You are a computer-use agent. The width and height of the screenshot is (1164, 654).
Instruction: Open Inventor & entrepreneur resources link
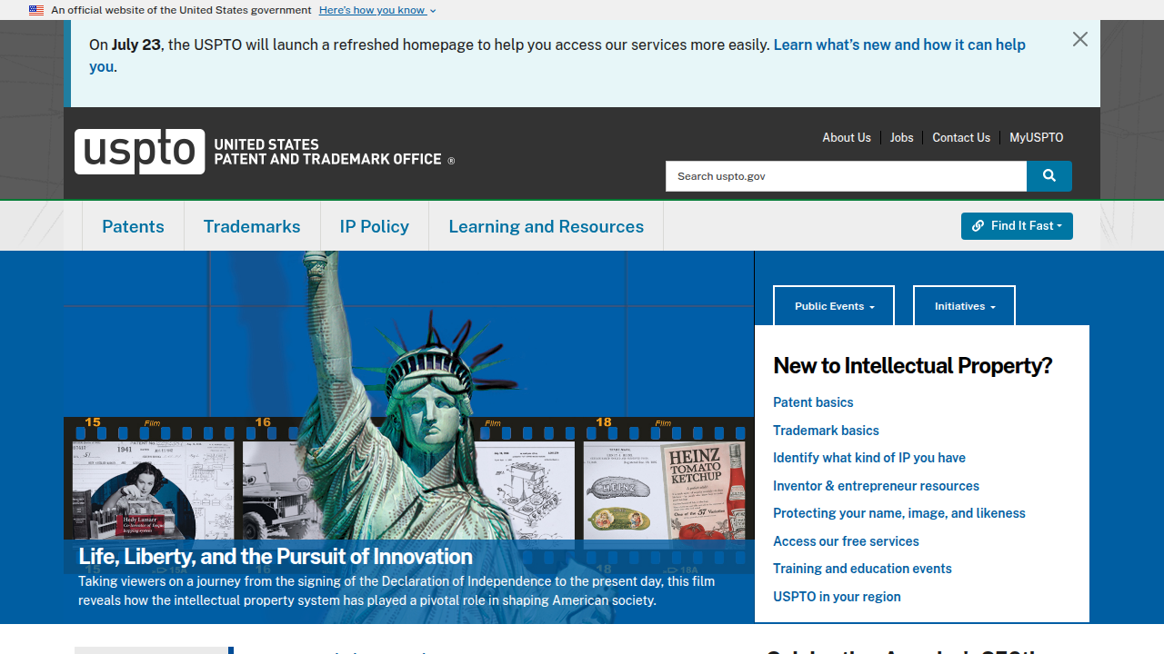pyautogui.click(x=876, y=486)
